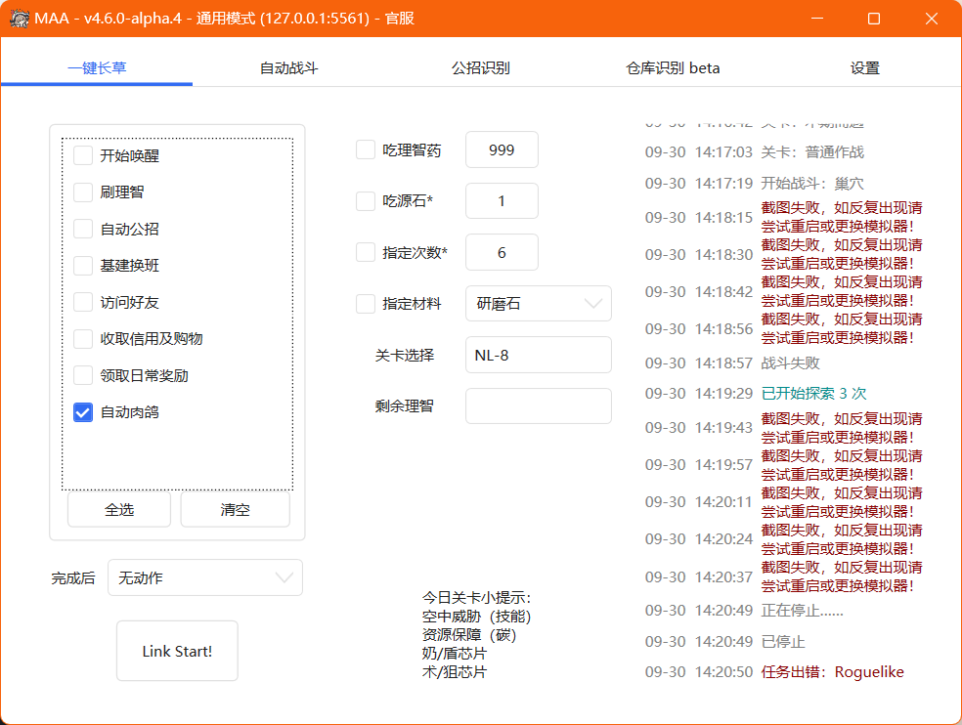Switch to the 自动战斗 tab
Viewport: 962px width, 725px height.
click(x=288, y=67)
